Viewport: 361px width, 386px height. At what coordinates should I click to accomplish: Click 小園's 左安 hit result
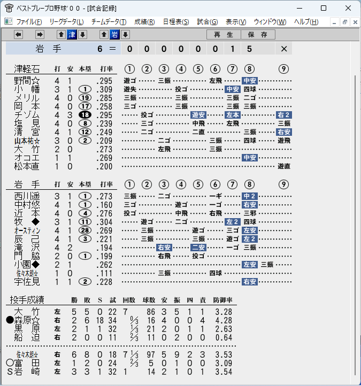point(250,265)
